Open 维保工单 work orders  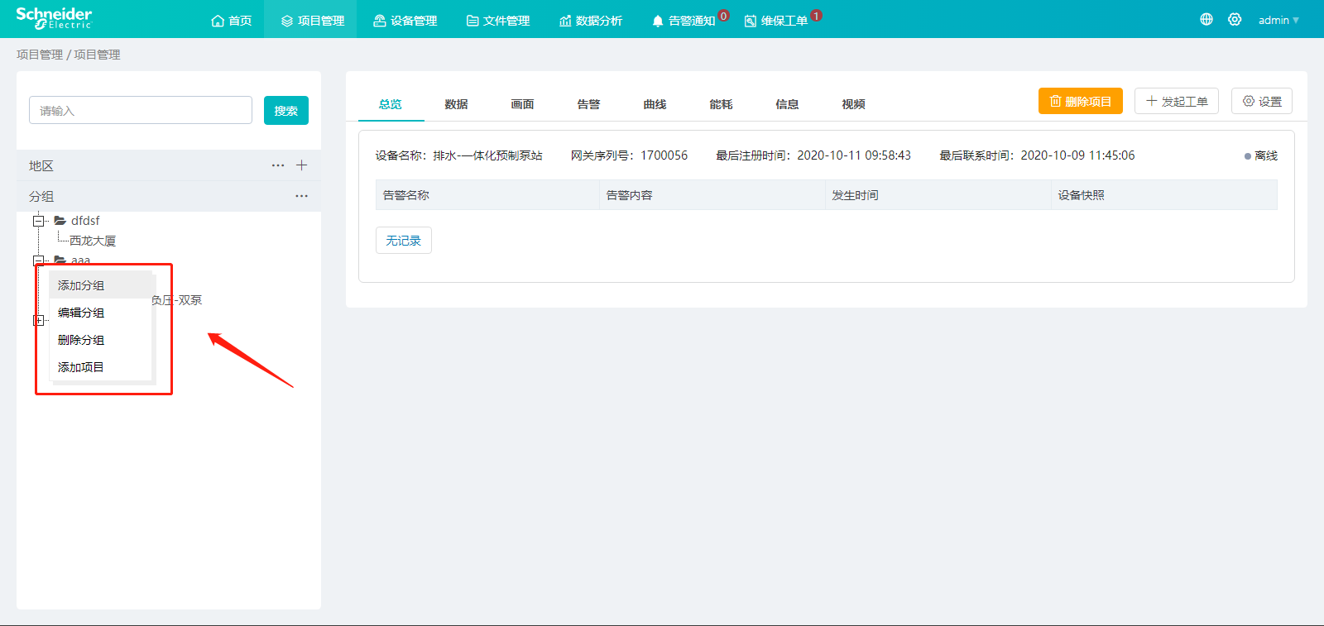(x=776, y=20)
